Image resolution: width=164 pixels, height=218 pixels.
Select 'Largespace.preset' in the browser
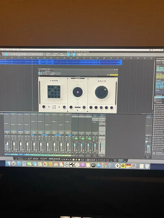pos(159,132)
